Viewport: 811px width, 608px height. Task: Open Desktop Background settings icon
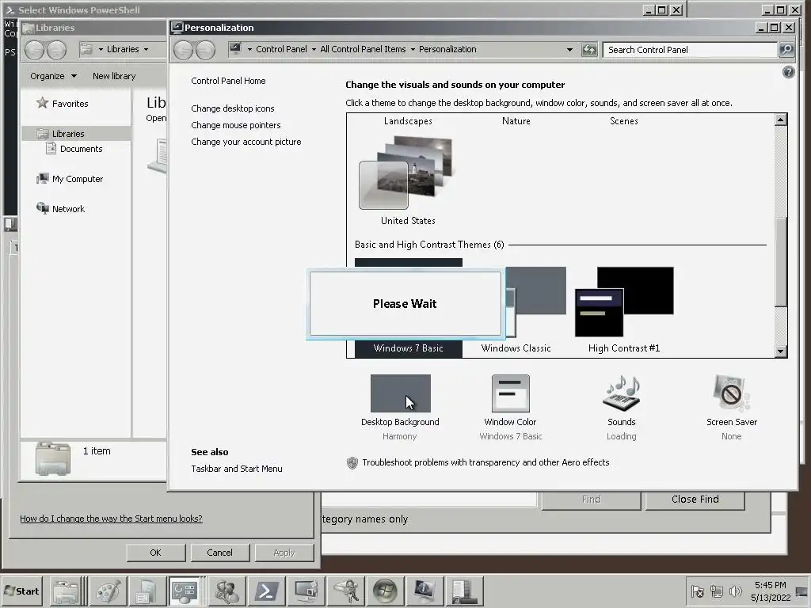click(x=400, y=393)
